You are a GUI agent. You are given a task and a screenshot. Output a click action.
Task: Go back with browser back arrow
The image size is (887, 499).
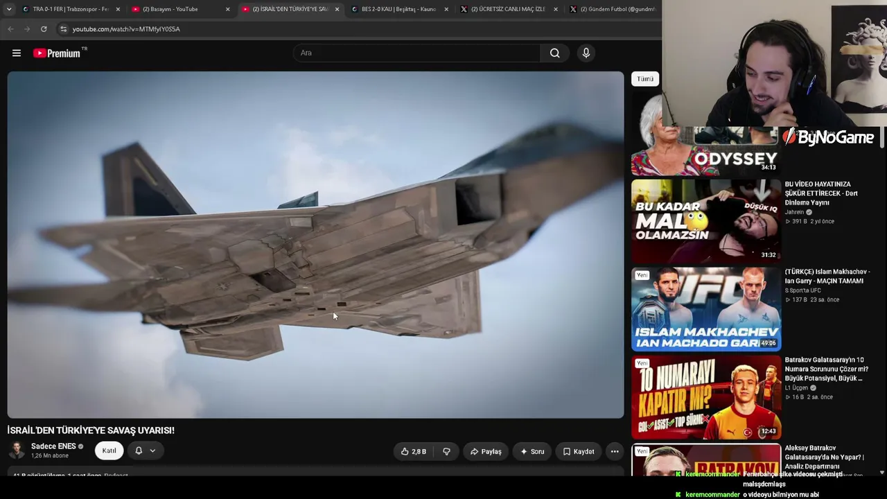pyautogui.click(x=10, y=29)
